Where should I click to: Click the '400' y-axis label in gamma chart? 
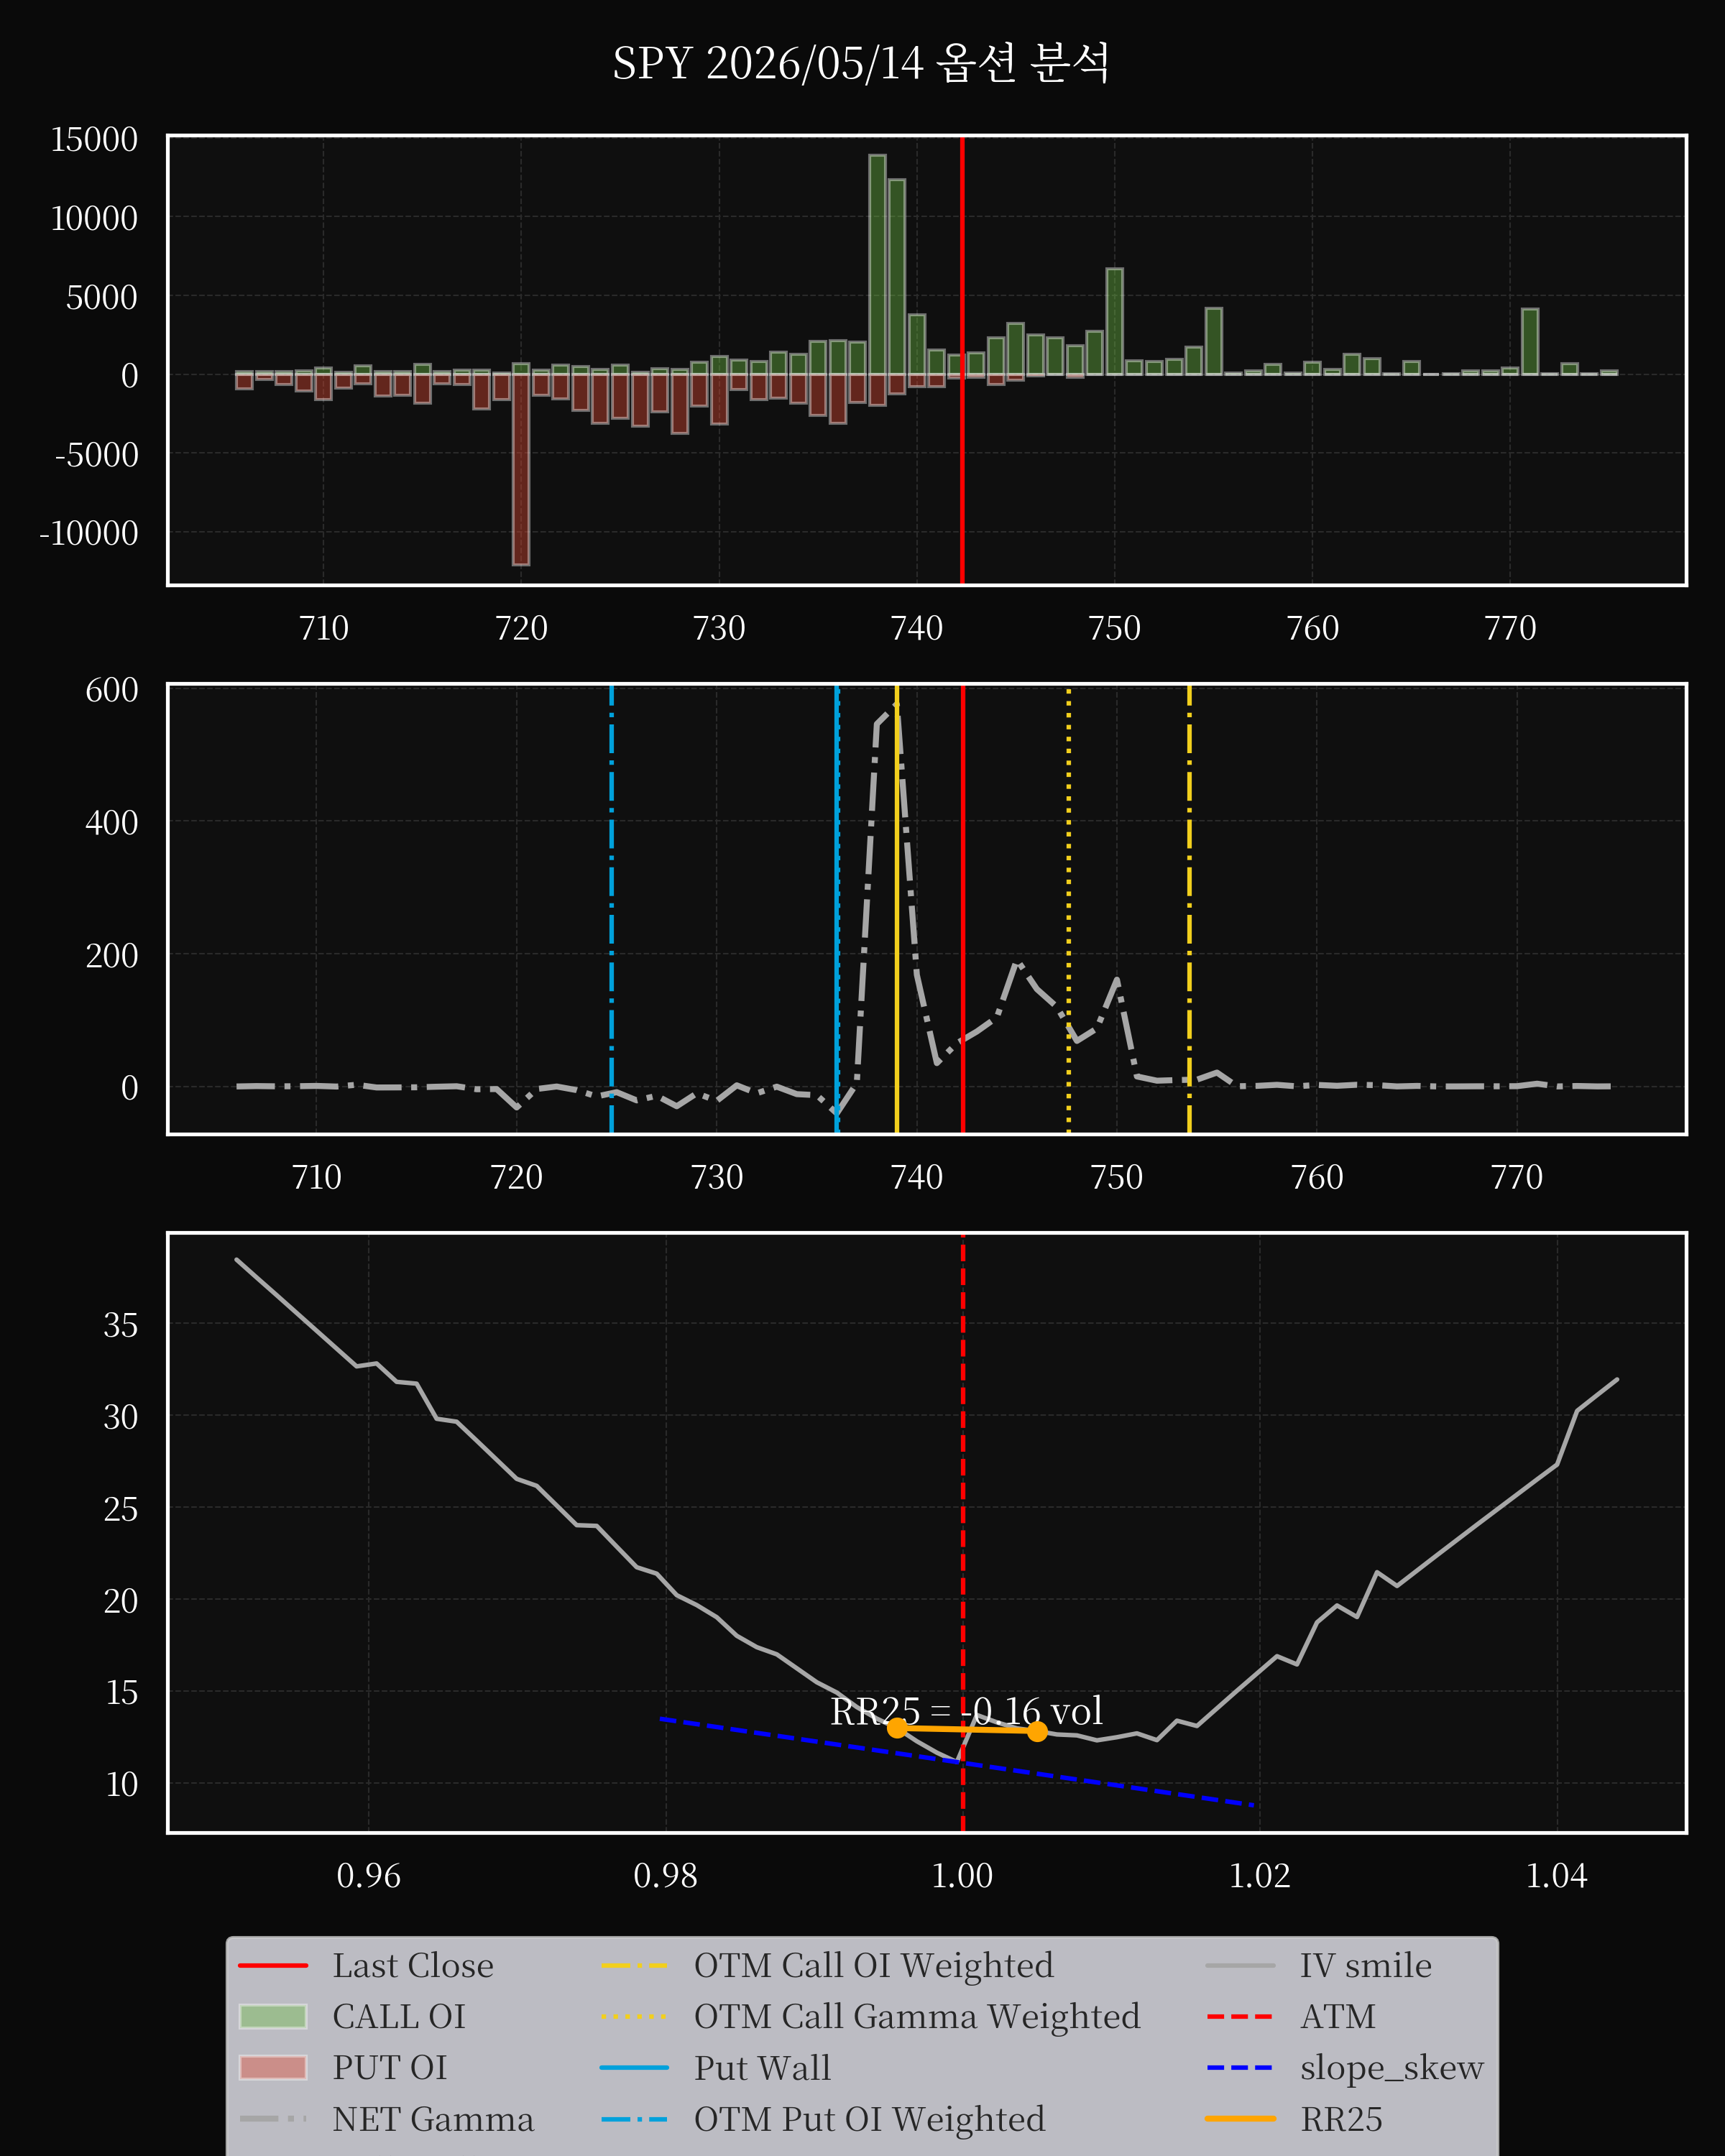click(x=112, y=823)
